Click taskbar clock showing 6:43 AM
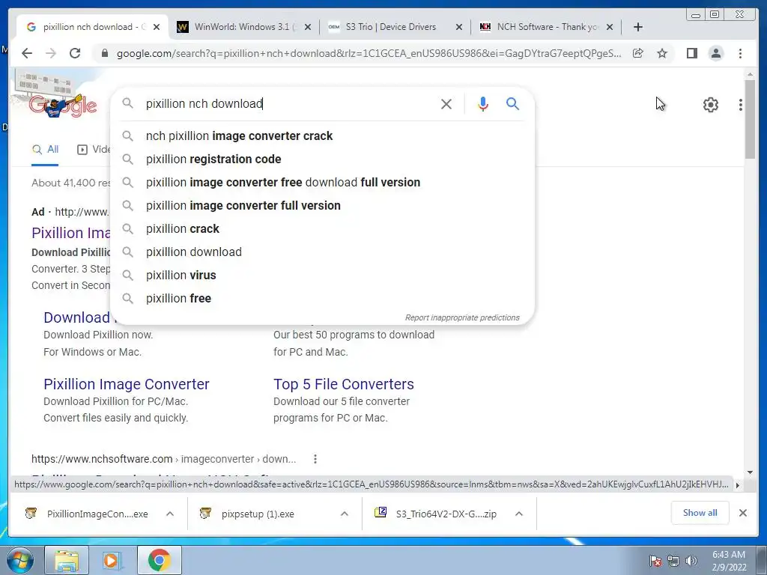The width and height of the screenshot is (767, 575). 729,561
